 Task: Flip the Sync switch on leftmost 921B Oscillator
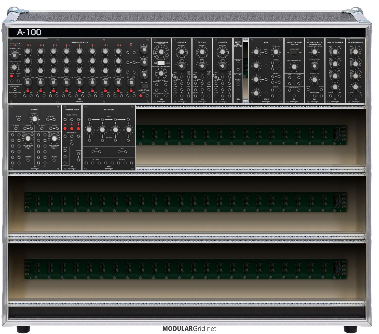click(175, 77)
